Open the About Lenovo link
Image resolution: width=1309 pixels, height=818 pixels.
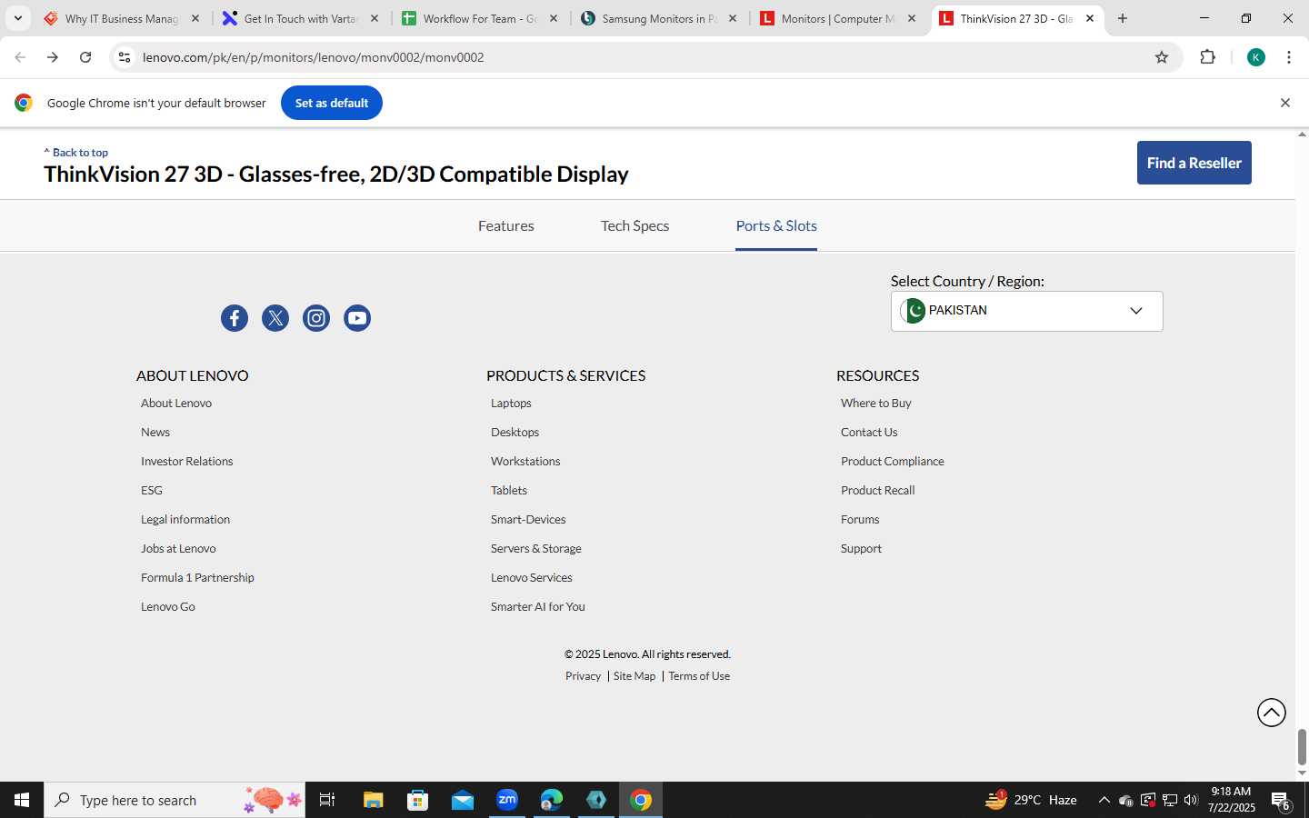[176, 404]
